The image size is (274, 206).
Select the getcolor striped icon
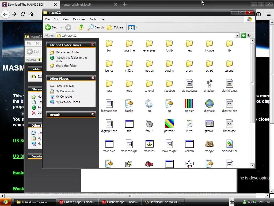(169, 124)
